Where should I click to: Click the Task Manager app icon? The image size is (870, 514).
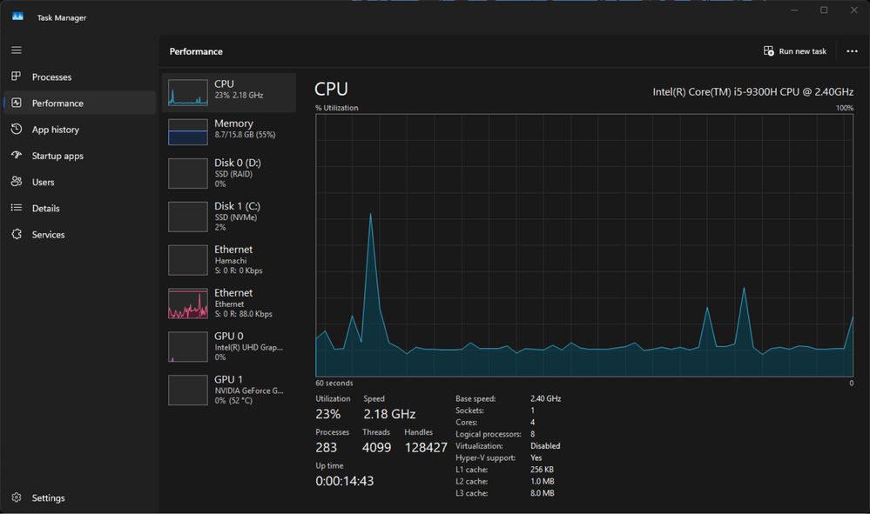[x=17, y=17]
